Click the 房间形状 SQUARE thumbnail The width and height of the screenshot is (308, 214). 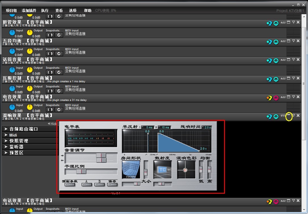(131, 170)
